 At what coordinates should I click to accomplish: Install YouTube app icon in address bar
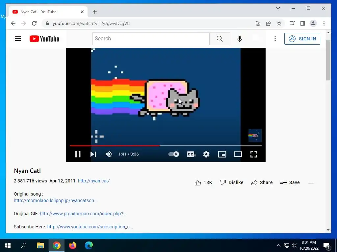(258, 23)
